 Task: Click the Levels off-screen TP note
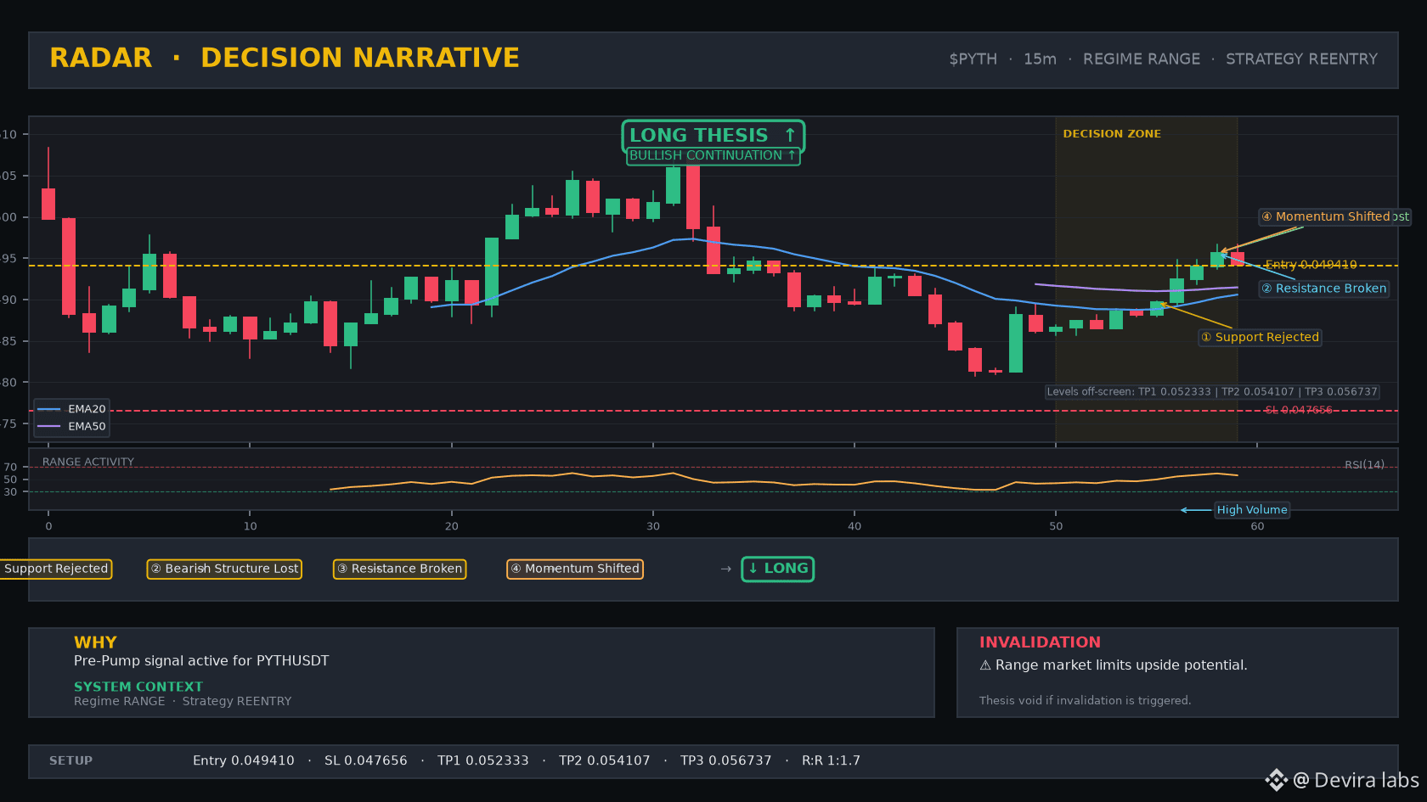click(x=1211, y=391)
